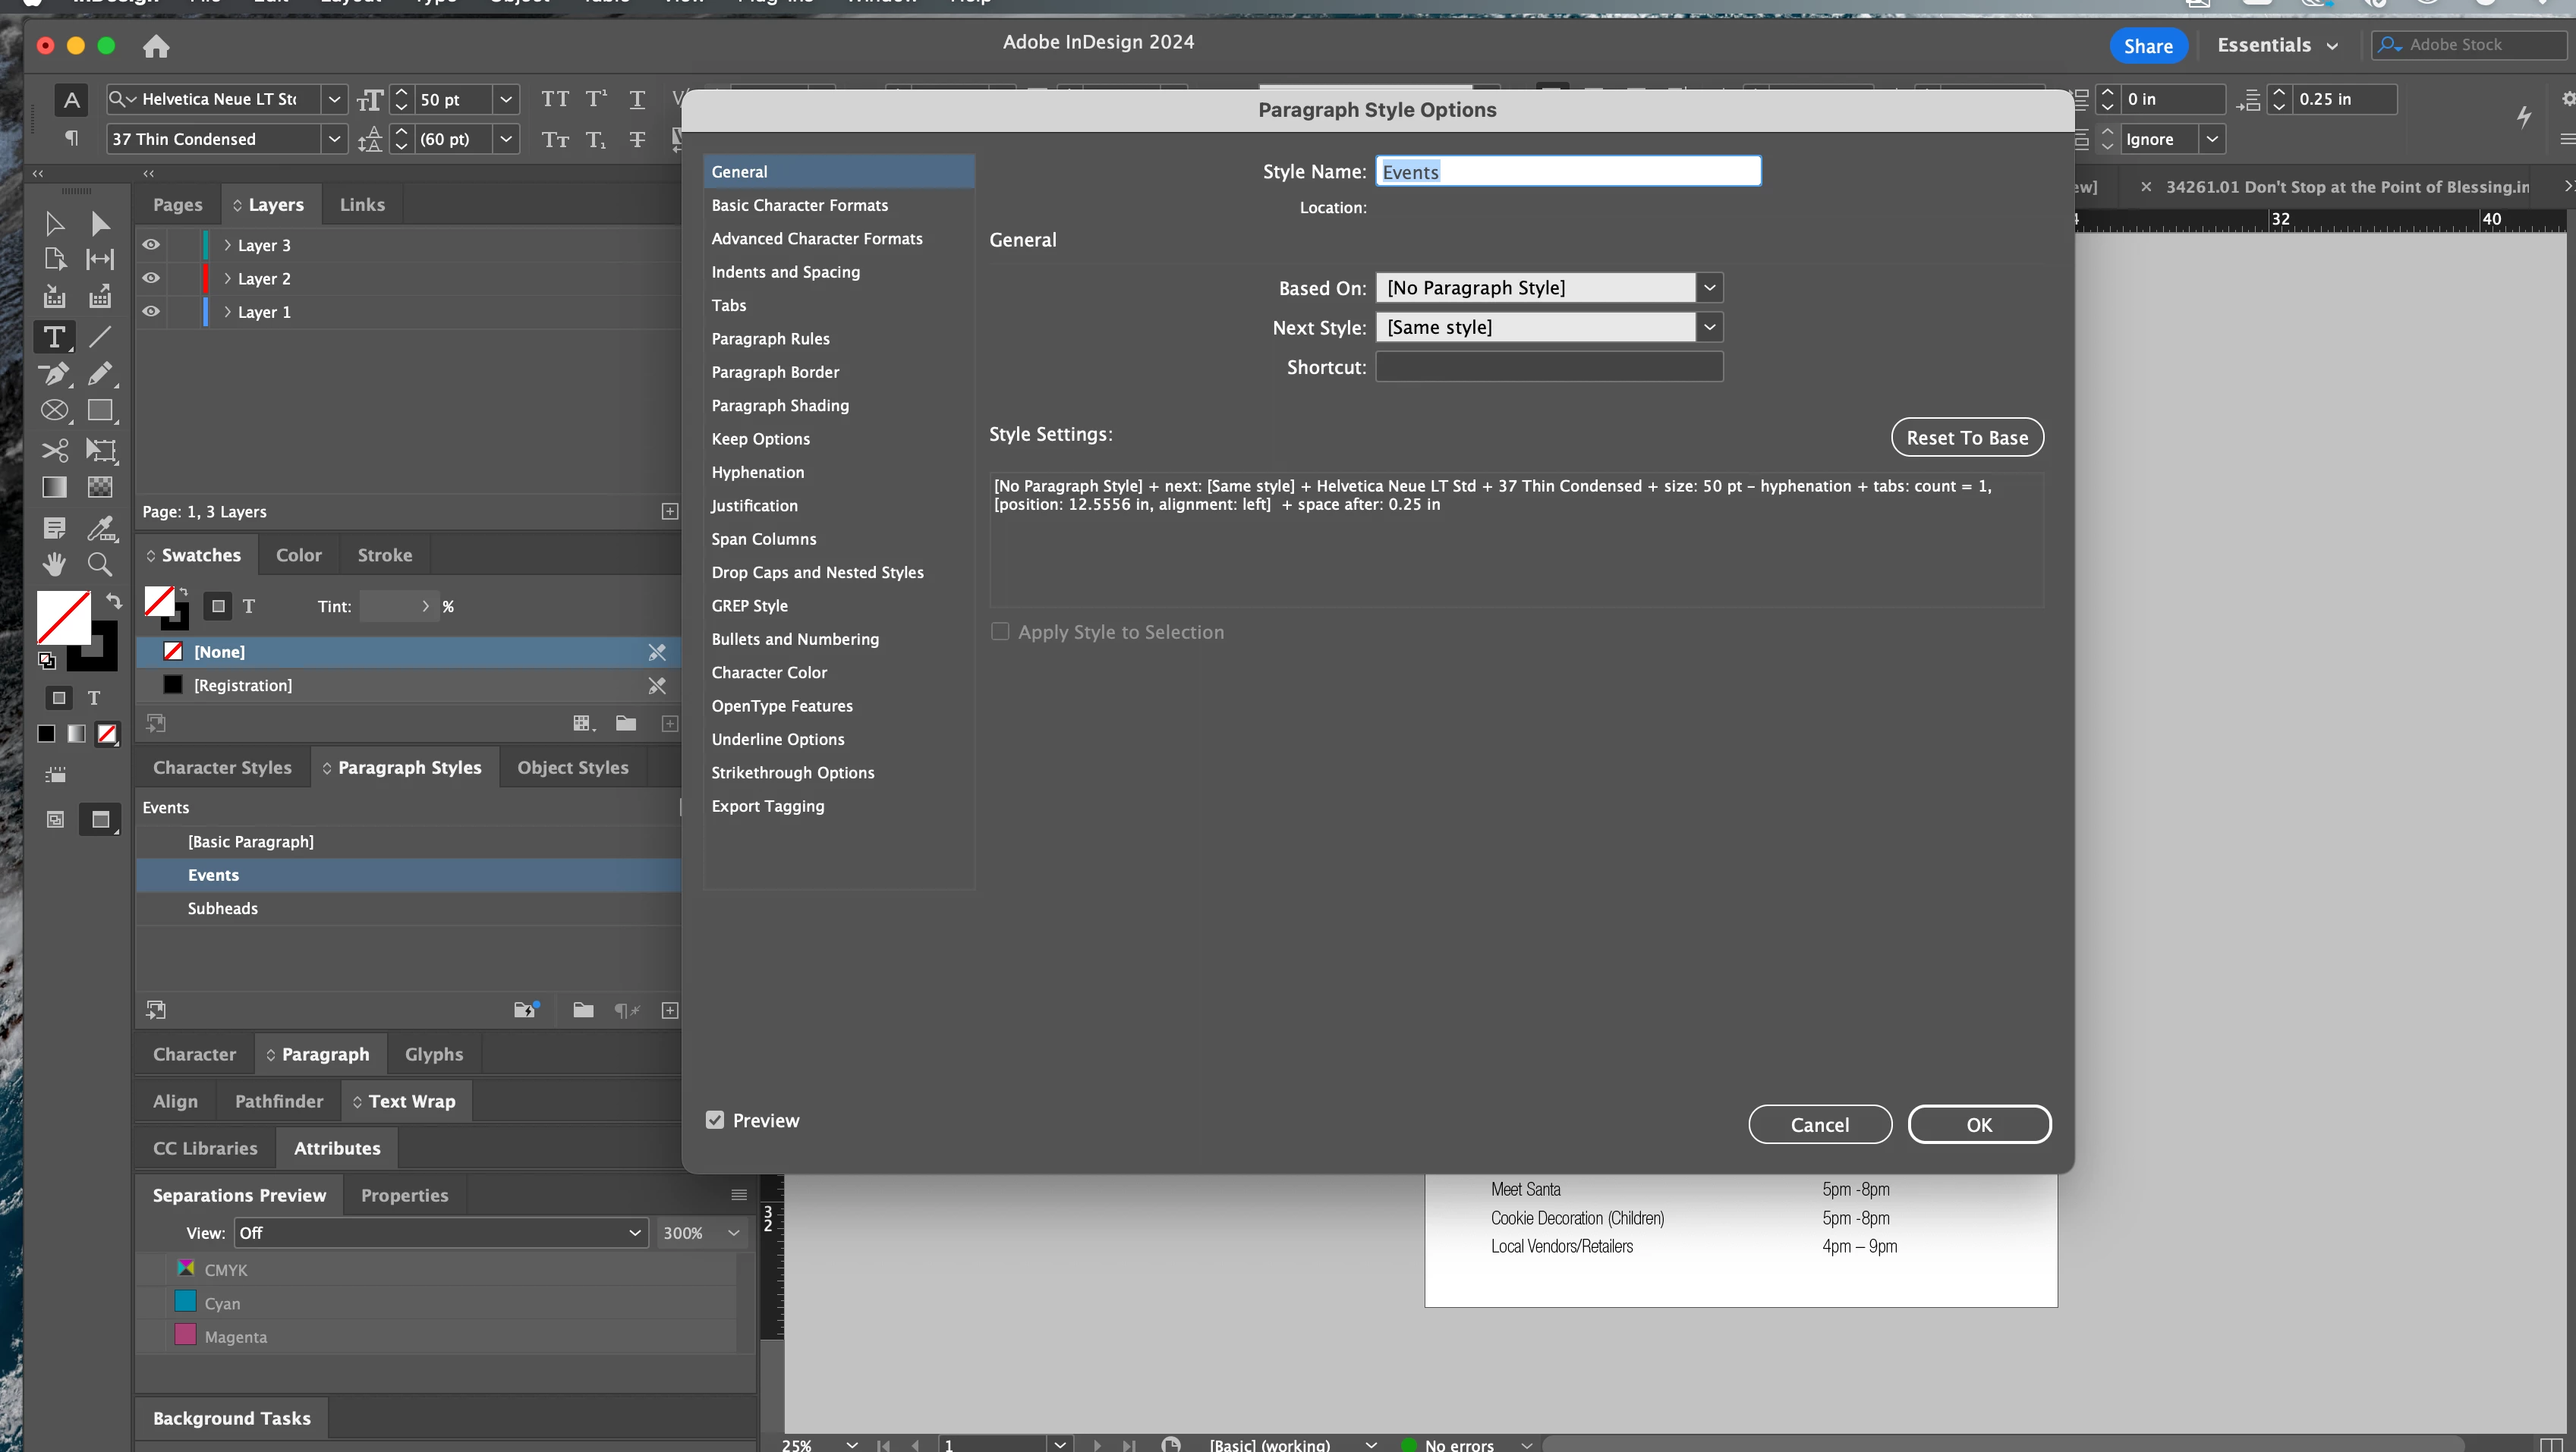Hide Layer 3 using eye icon
This screenshot has width=2576, height=1452.
point(151,245)
